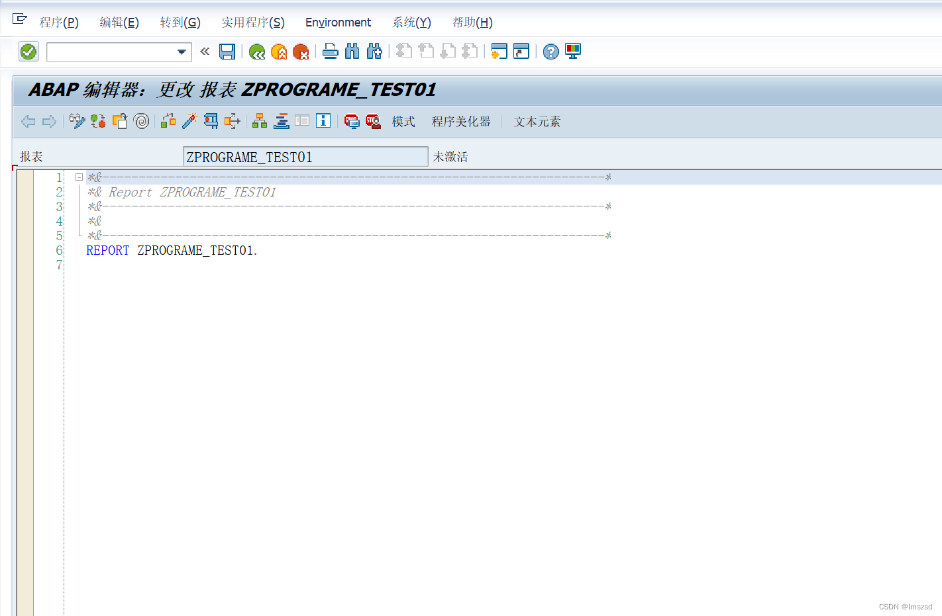Image resolution: width=942 pixels, height=616 pixels.
Task: Click the Other Object icon
Action: (x=120, y=121)
